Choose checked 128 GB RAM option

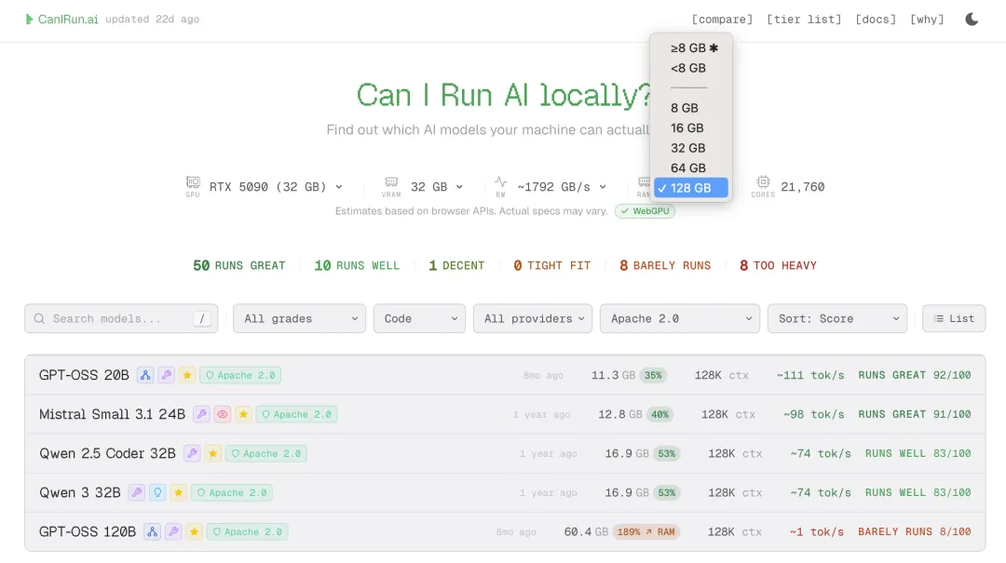point(691,188)
